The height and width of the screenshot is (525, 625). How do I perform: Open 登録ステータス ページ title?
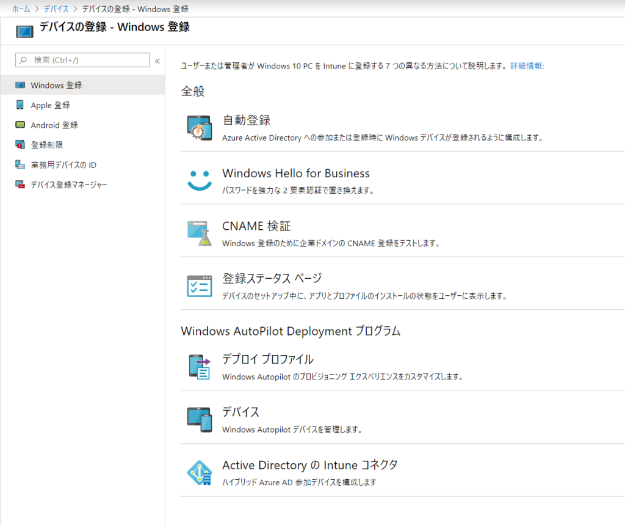pos(272,278)
